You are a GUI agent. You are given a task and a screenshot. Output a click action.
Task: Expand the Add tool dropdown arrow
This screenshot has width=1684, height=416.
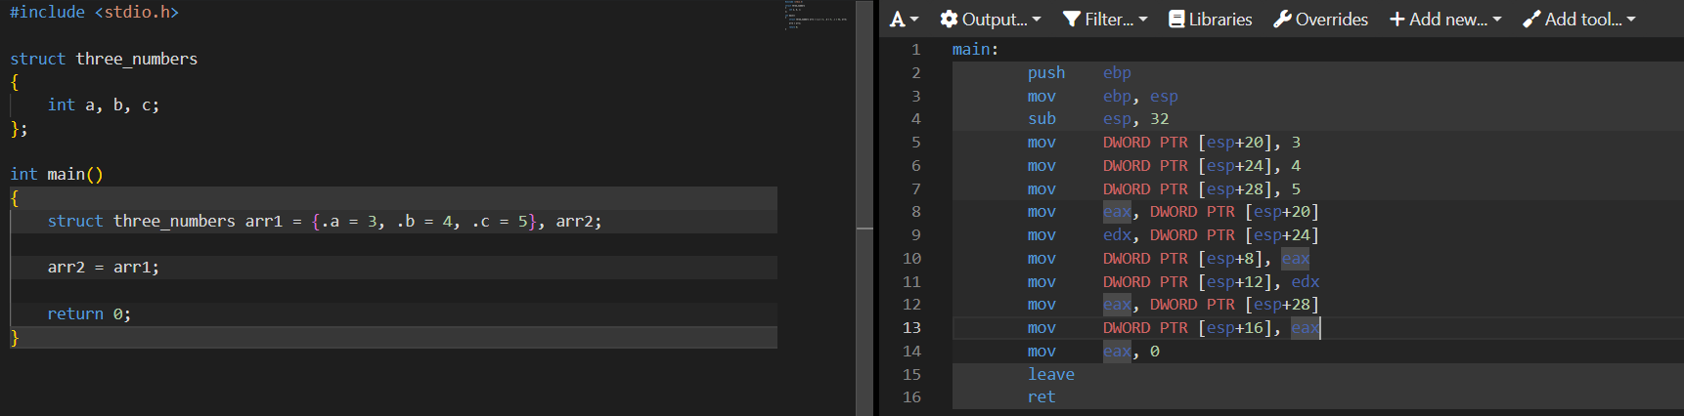[x=1631, y=20]
